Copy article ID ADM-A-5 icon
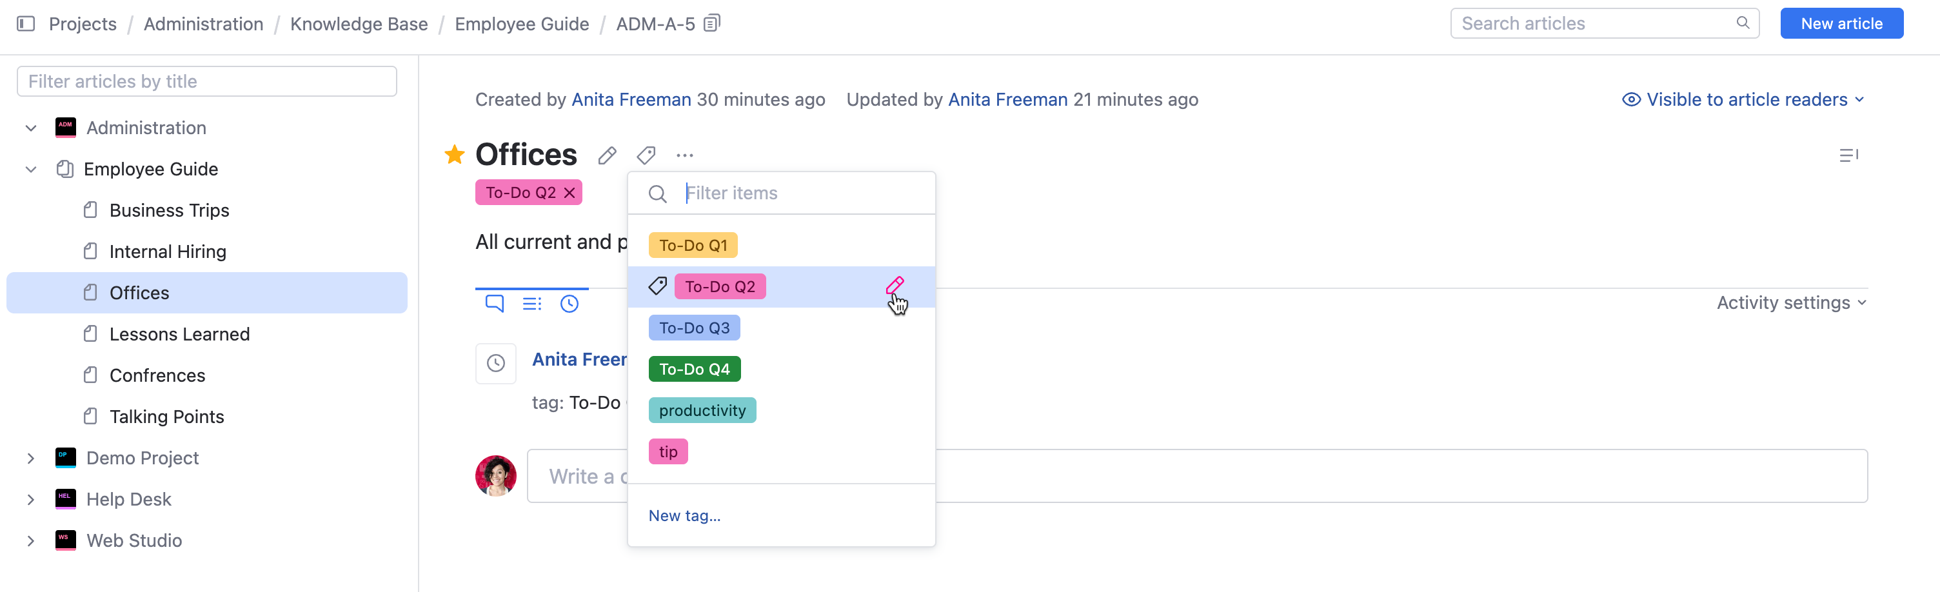 (711, 23)
